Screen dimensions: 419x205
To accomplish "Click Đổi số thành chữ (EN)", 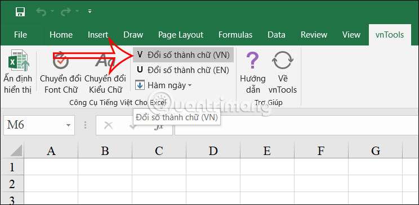I will [x=183, y=70].
